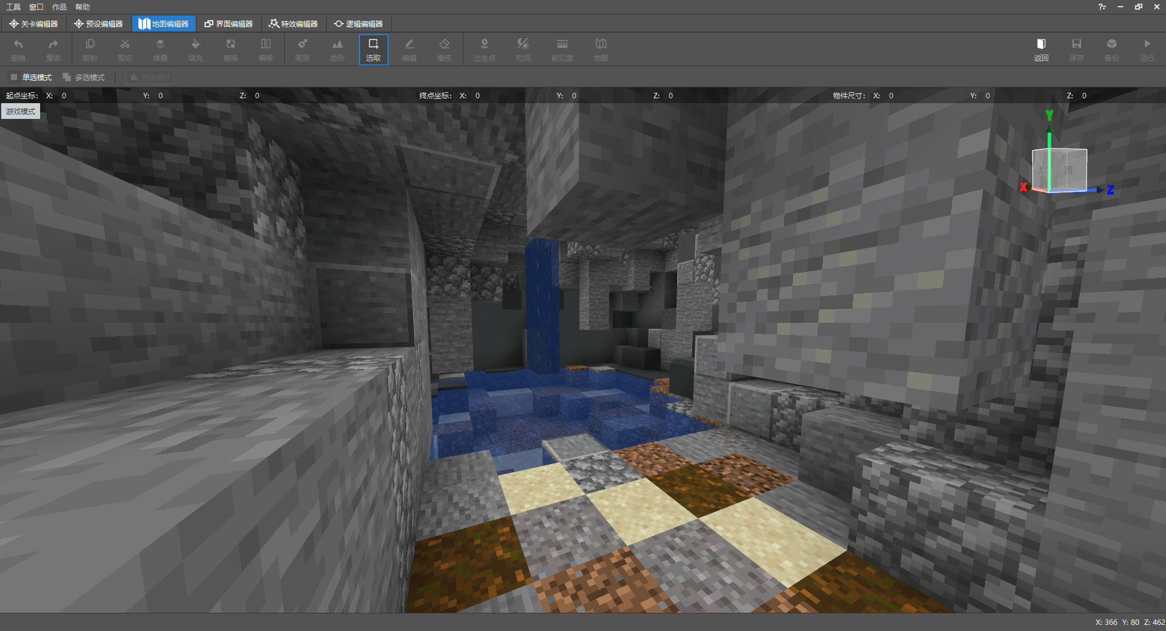Enable single-select mode (单选模式)
The height and width of the screenshot is (631, 1166).
31,77
